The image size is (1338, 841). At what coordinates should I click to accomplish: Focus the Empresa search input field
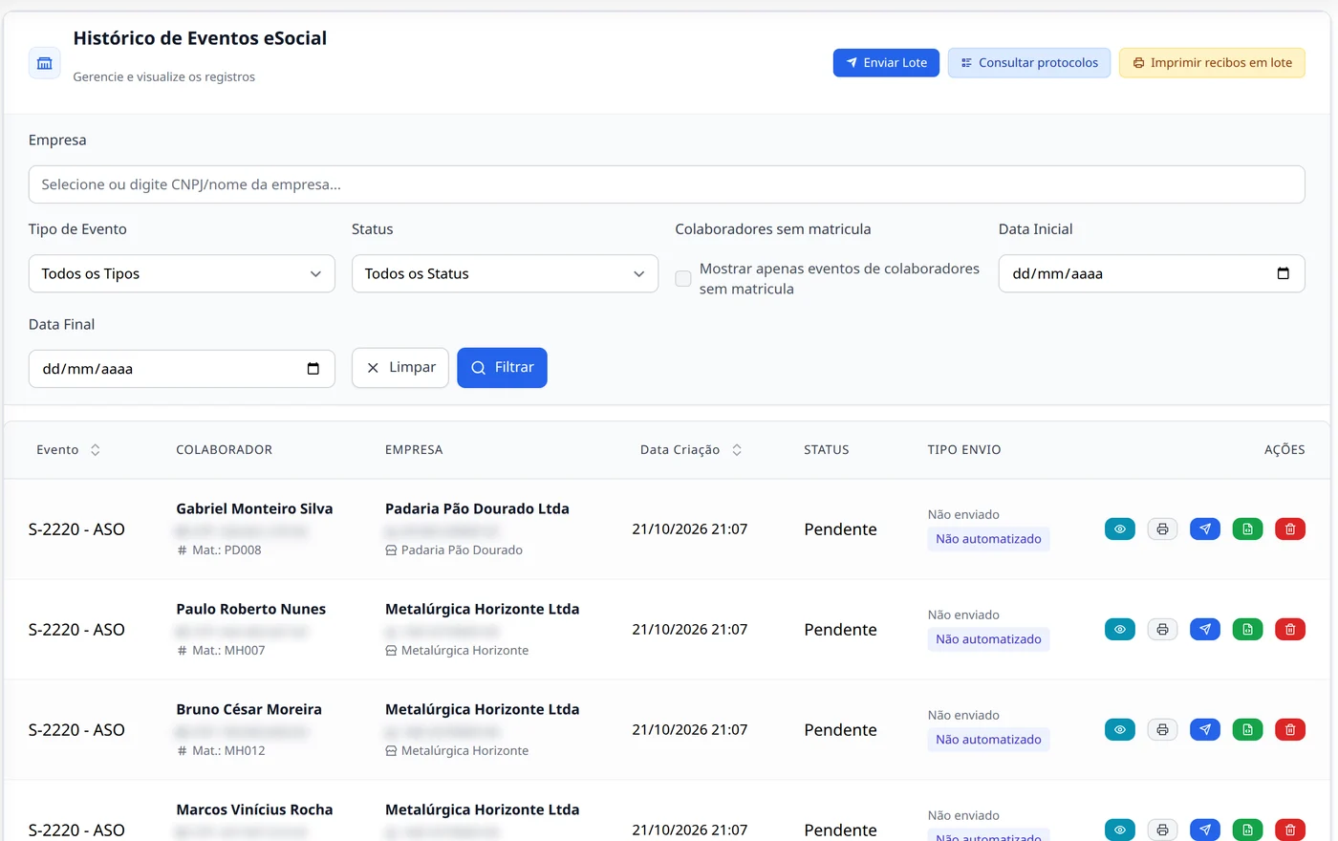click(666, 184)
